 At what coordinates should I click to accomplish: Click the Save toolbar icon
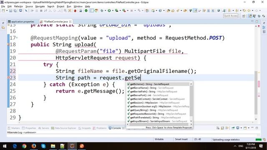pyautogui.click(x=10, y=11)
